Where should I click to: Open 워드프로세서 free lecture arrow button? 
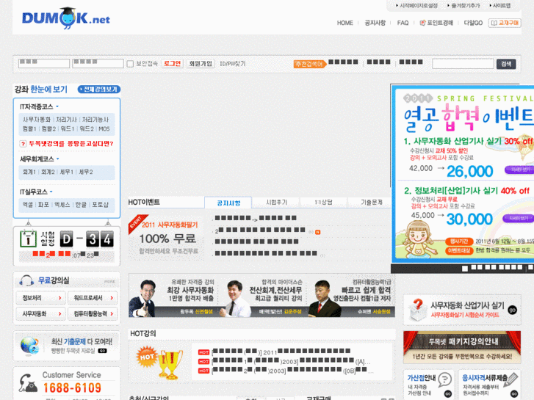(x=93, y=298)
